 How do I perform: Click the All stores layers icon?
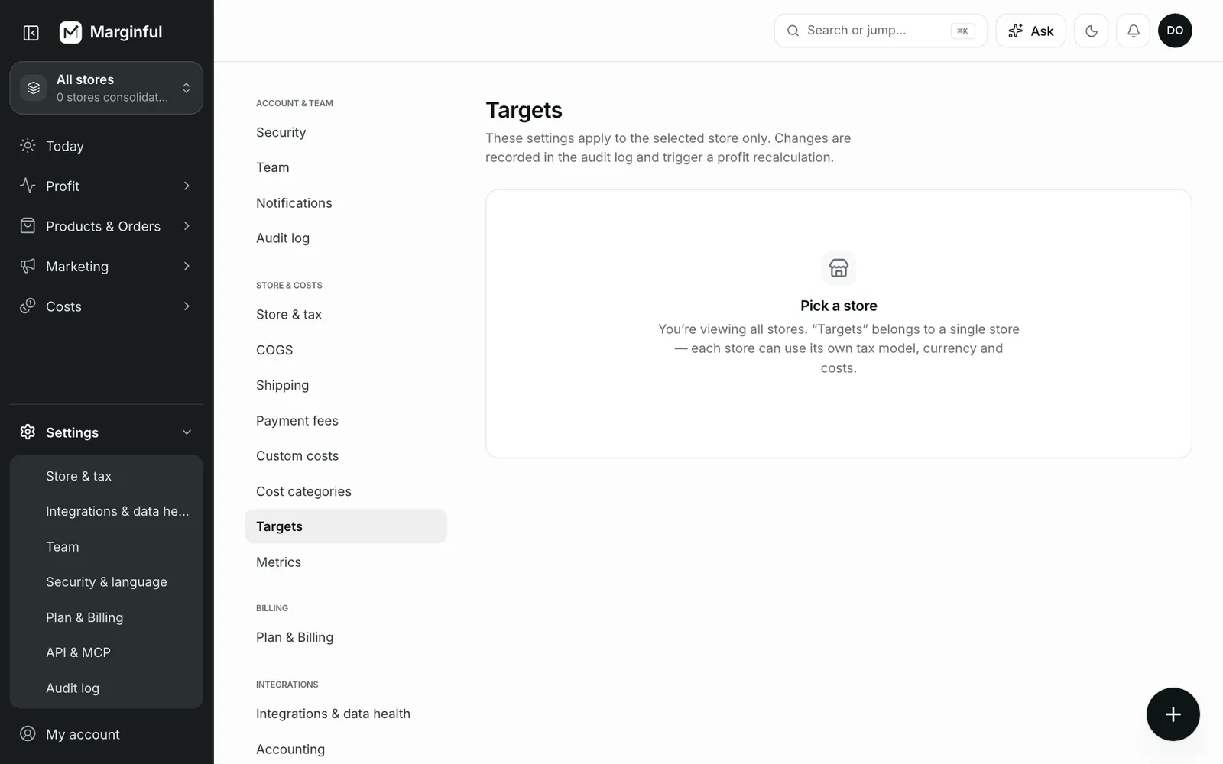click(x=34, y=88)
